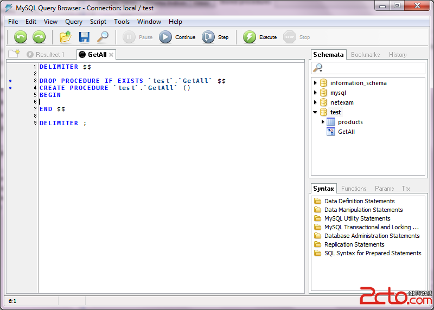
Task: Expand the products table node
Action: pyautogui.click(x=323, y=122)
